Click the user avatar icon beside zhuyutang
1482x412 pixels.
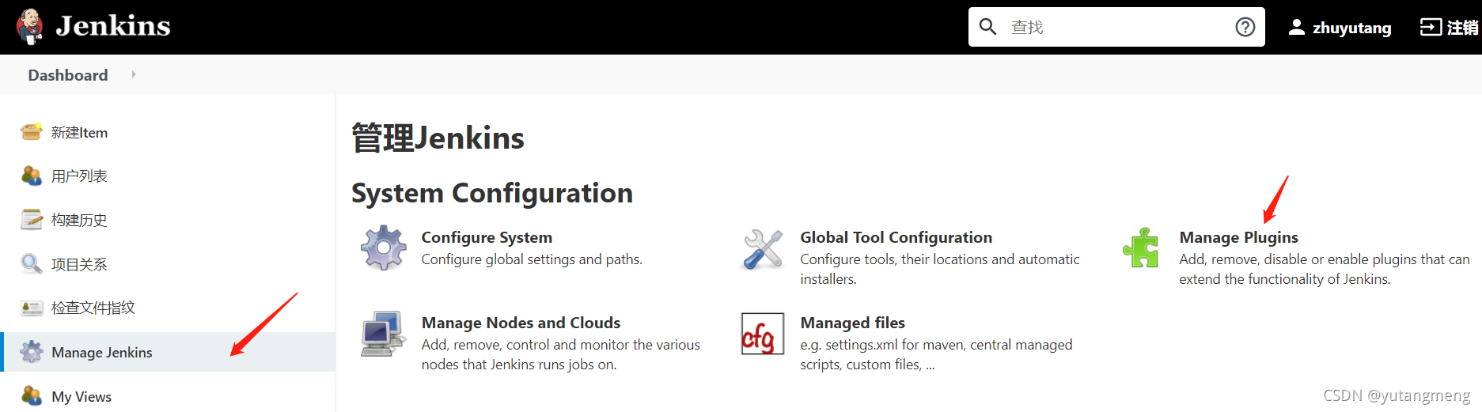pyautogui.click(x=1296, y=27)
